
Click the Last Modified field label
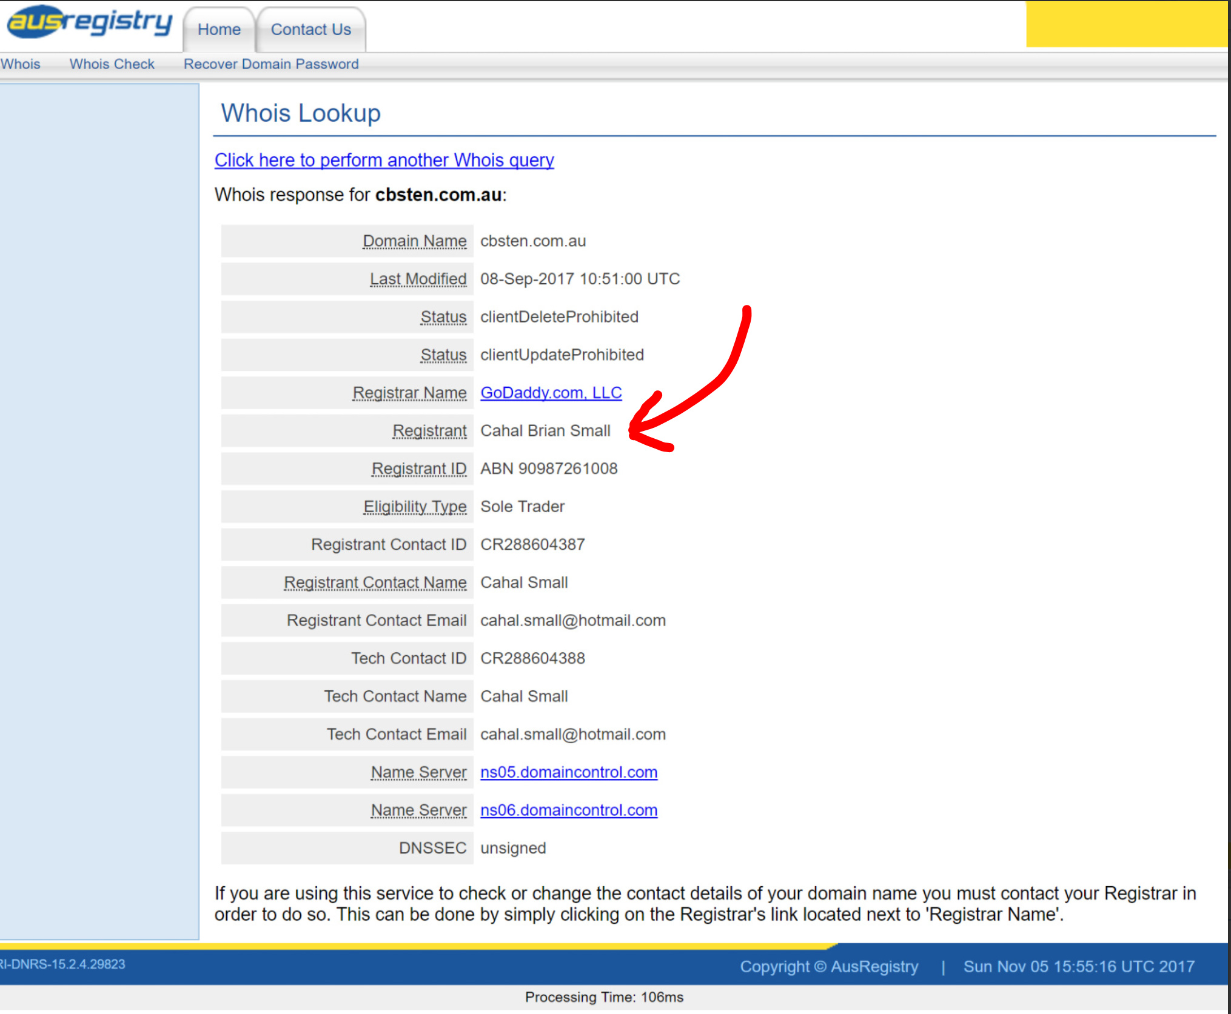tap(418, 279)
